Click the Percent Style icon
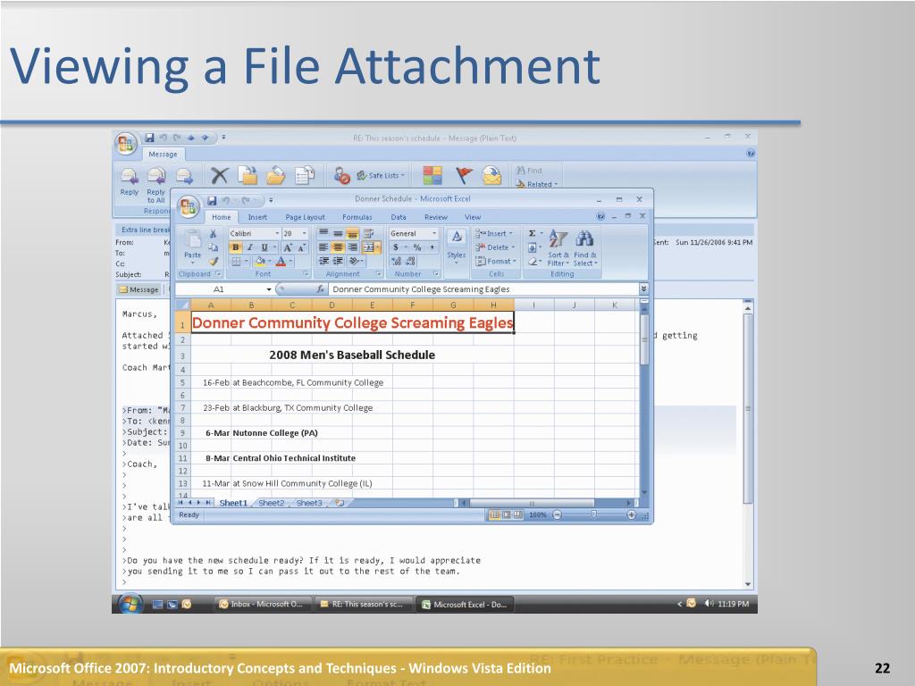This screenshot has width=915, height=686. click(x=416, y=247)
